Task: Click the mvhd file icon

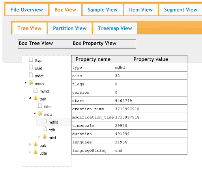Action: point(36,90)
